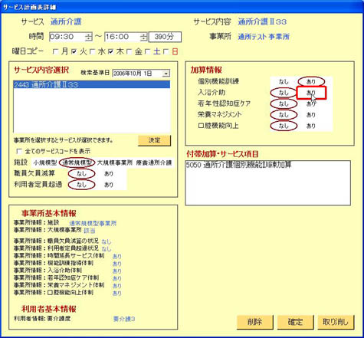Choose 小規模型 facility type
The height and width of the screenshot is (338, 364).
(x=45, y=162)
